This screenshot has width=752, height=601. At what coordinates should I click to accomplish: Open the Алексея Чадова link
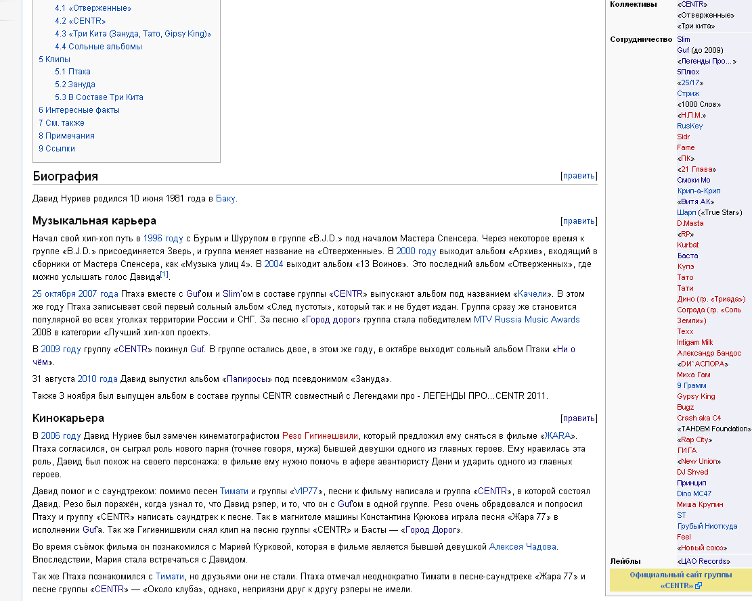tap(523, 547)
